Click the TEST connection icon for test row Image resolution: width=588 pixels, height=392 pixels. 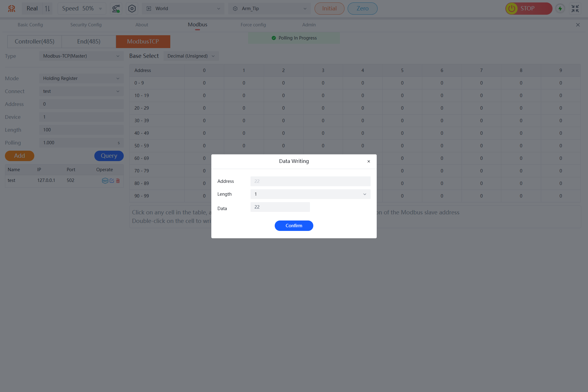105,181
